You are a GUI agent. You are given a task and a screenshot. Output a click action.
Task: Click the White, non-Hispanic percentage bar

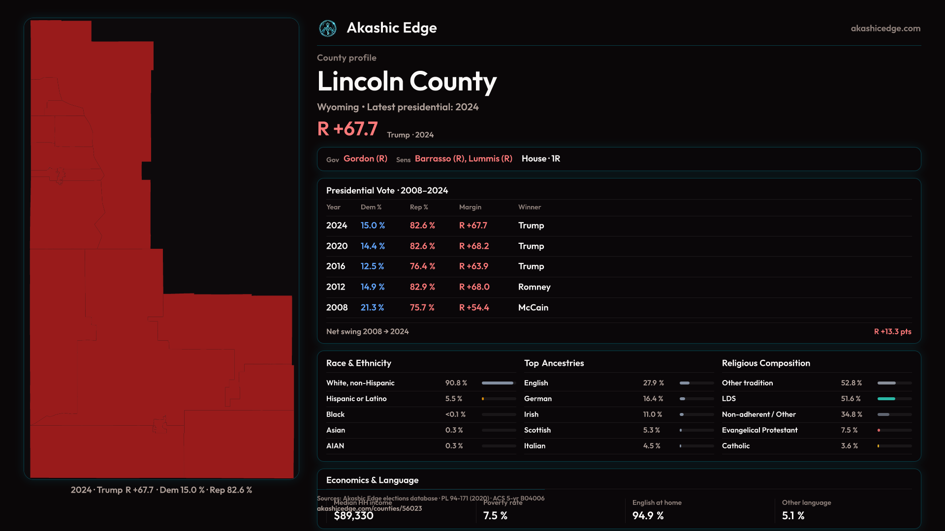[x=498, y=383]
